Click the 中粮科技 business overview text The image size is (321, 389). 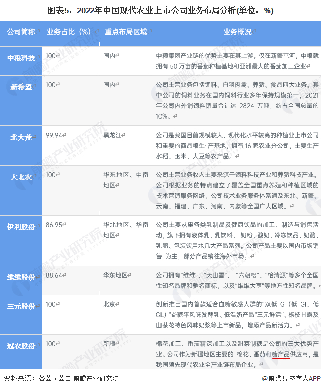click(x=237, y=61)
